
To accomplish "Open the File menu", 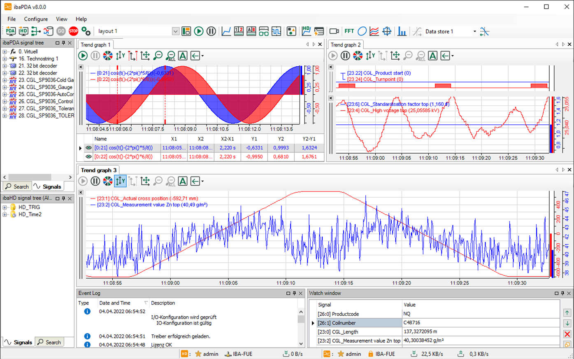I will 12,19.
